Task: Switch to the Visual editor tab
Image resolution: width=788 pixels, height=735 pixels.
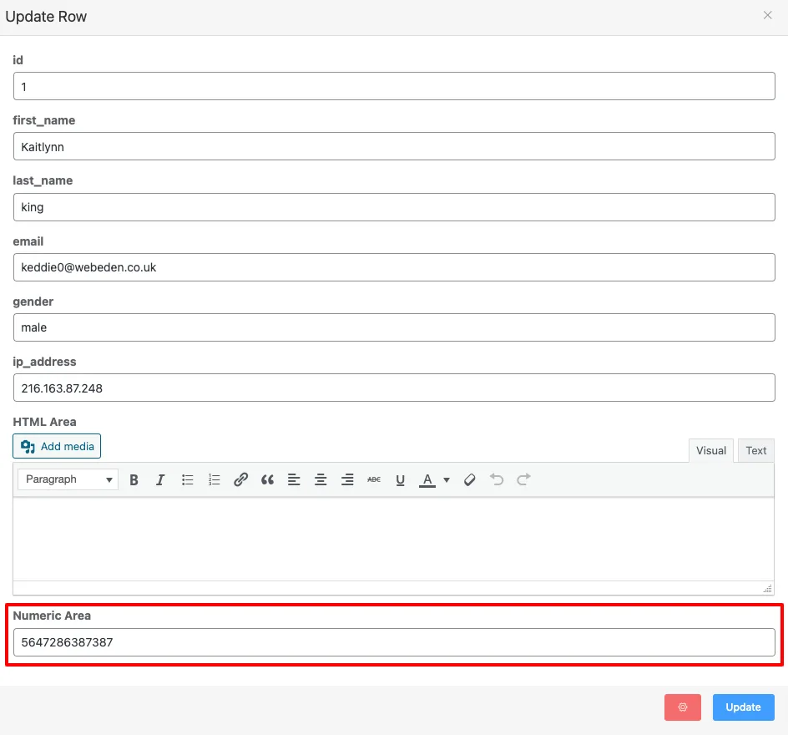Action: [x=710, y=450]
